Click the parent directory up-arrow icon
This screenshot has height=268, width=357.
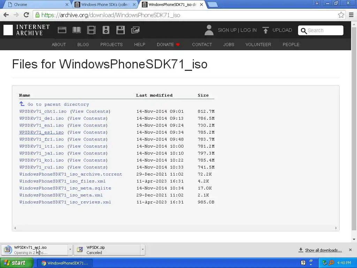click(x=22, y=104)
